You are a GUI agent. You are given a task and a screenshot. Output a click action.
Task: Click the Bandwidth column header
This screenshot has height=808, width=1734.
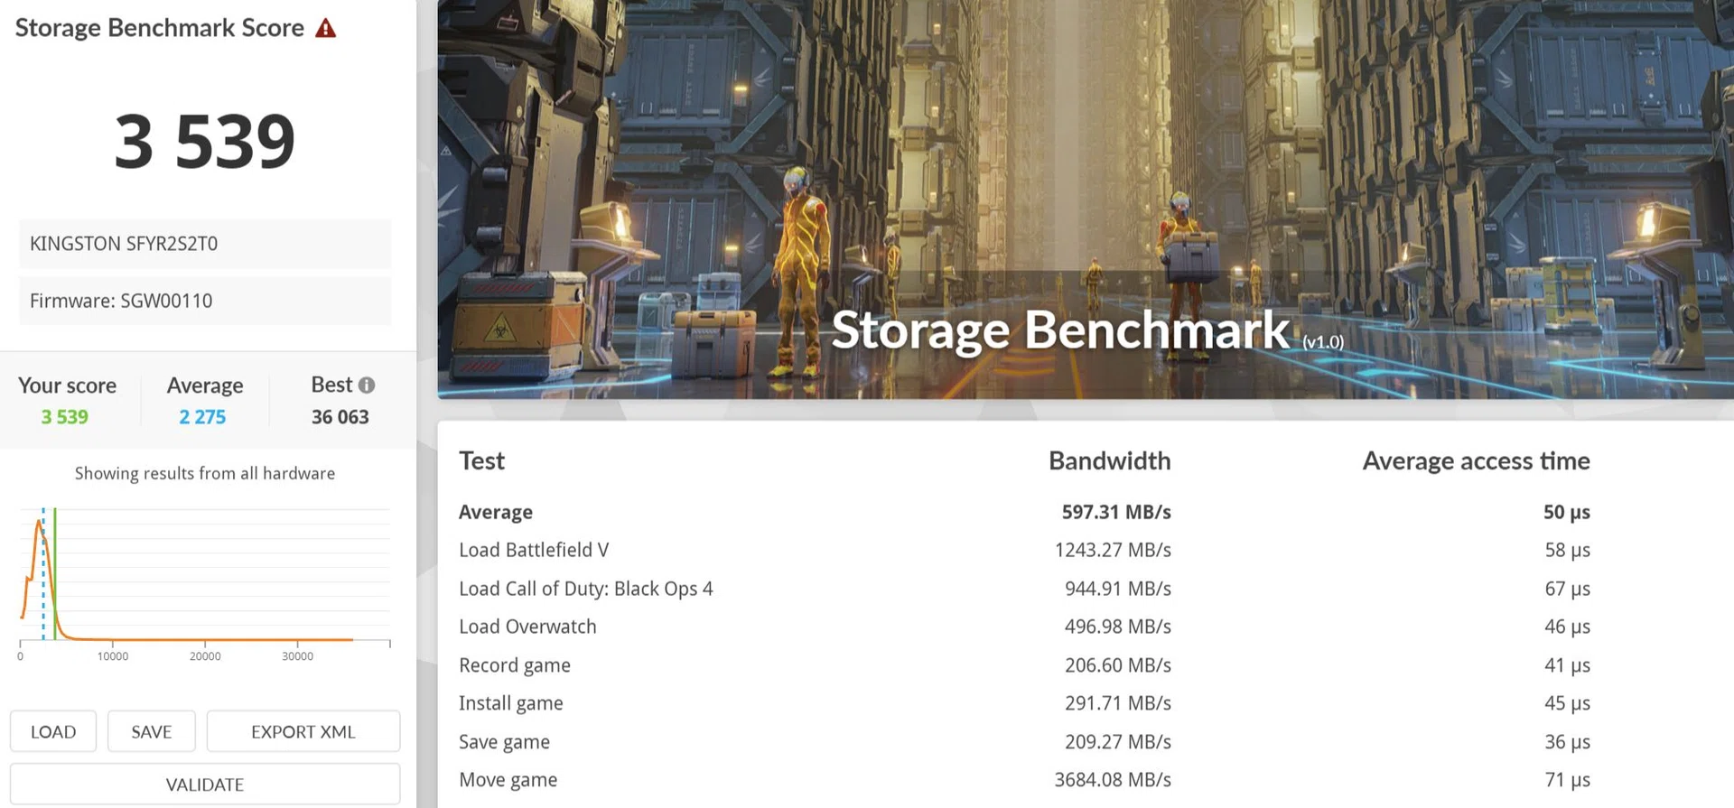(1109, 461)
